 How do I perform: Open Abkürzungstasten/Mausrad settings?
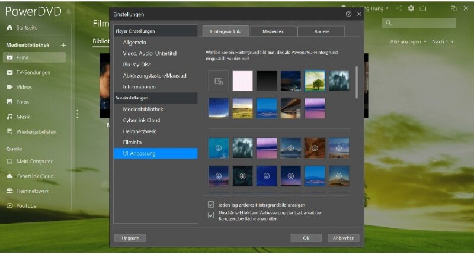click(x=156, y=76)
